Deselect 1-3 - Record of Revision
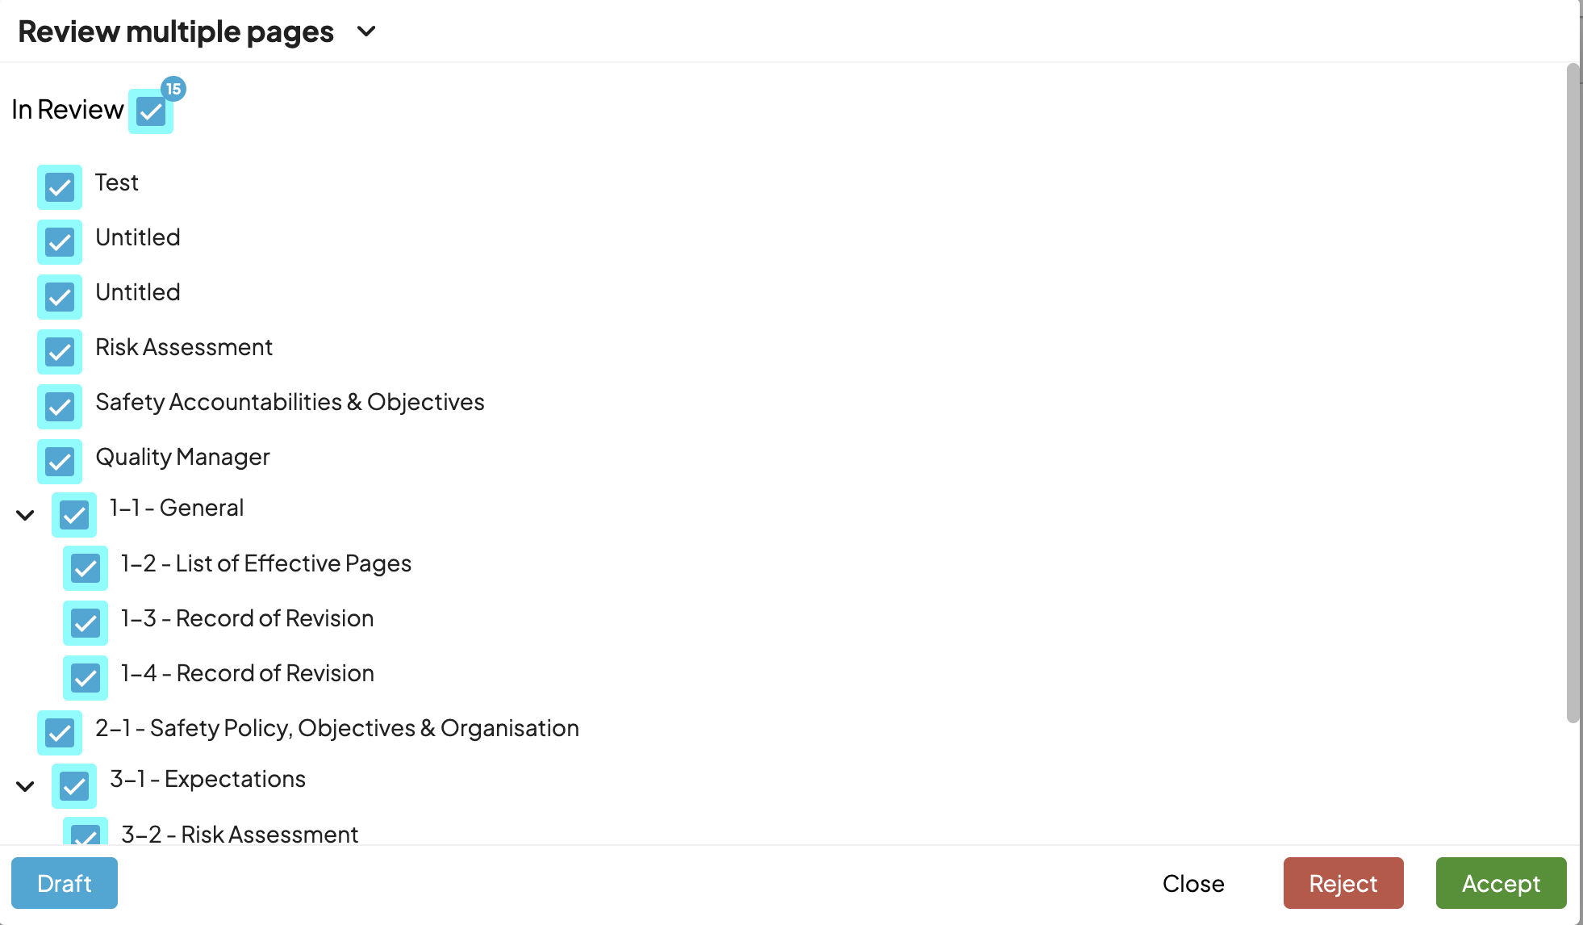 point(86,623)
